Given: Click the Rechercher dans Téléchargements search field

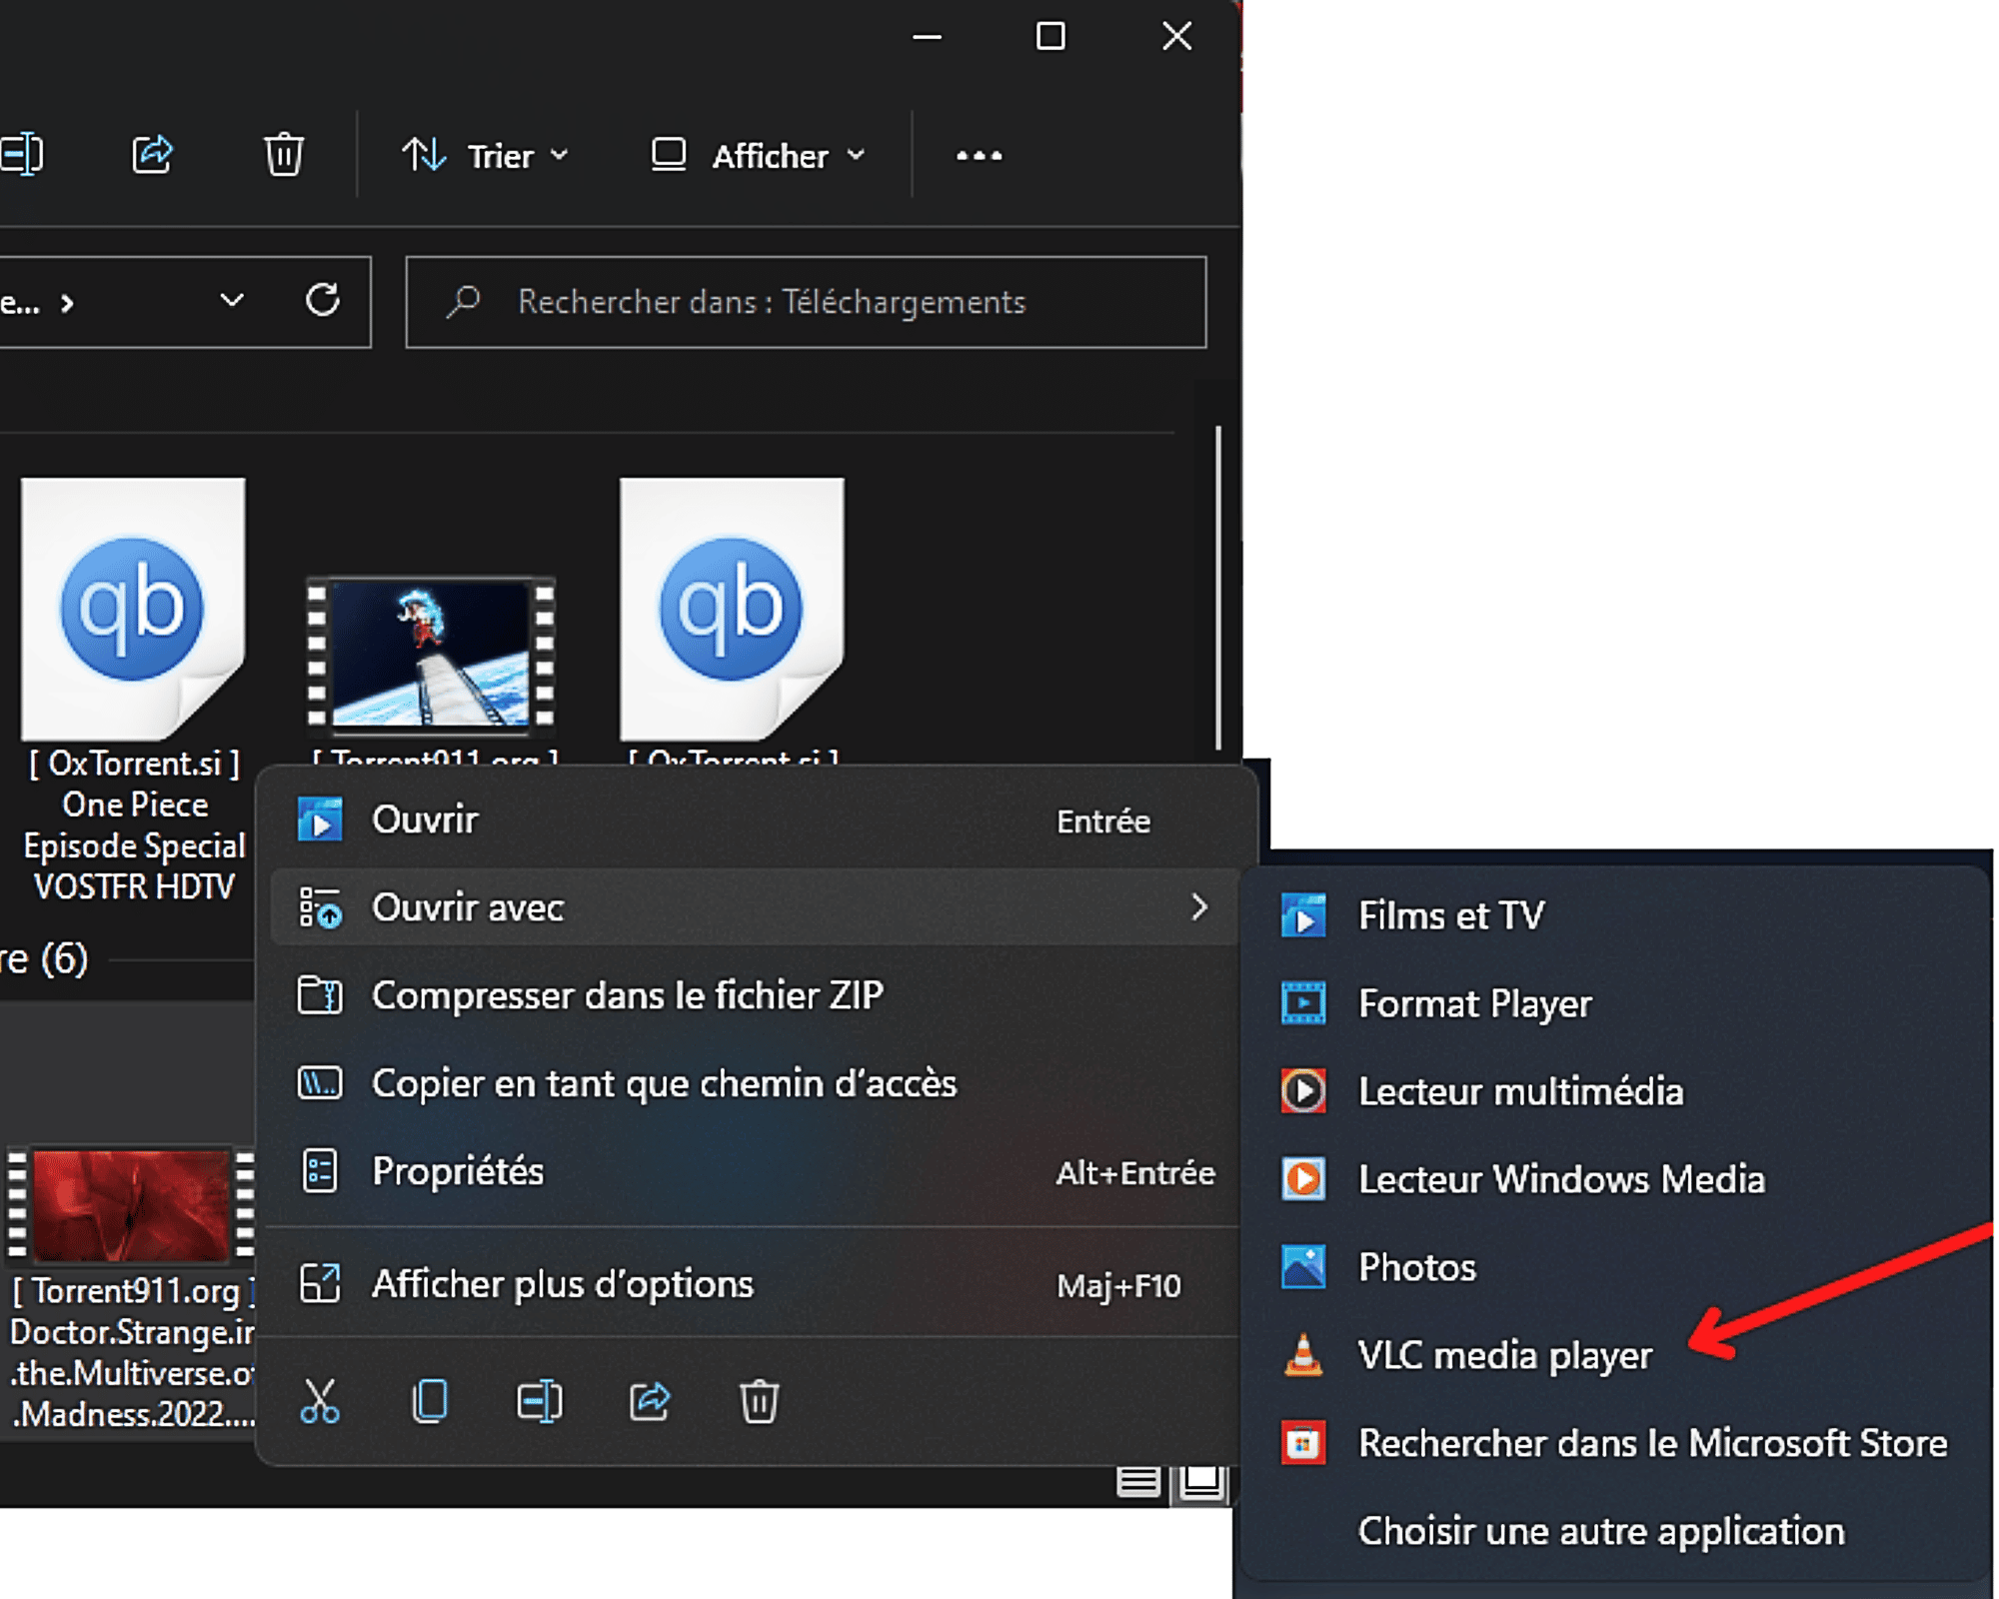Looking at the screenshot, I should click(x=806, y=302).
